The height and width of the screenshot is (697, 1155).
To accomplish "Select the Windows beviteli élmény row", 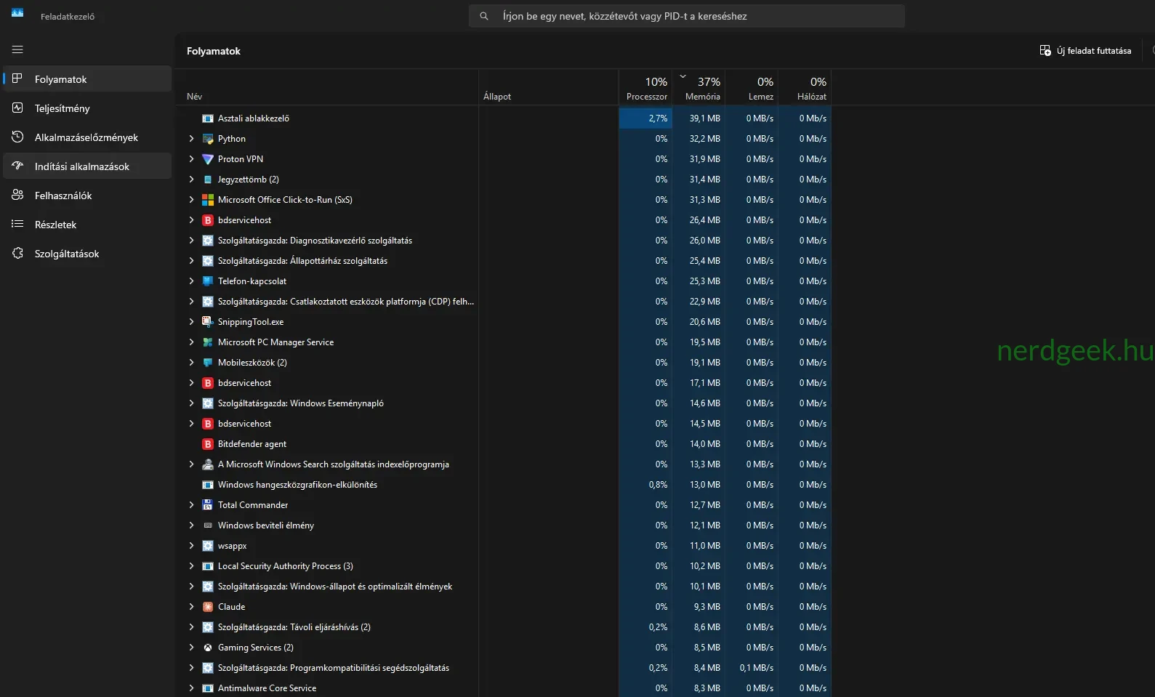I will [x=503, y=525].
